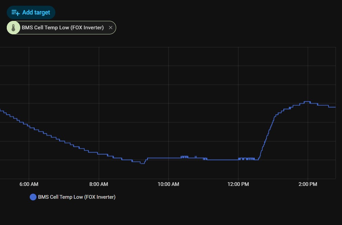Remove the BMS Cell Temp Low target chip
This screenshot has width=342, height=225.
click(110, 28)
